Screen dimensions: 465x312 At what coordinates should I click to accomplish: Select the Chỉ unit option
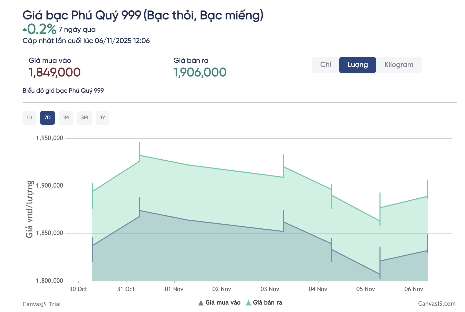[x=325, y=65]
